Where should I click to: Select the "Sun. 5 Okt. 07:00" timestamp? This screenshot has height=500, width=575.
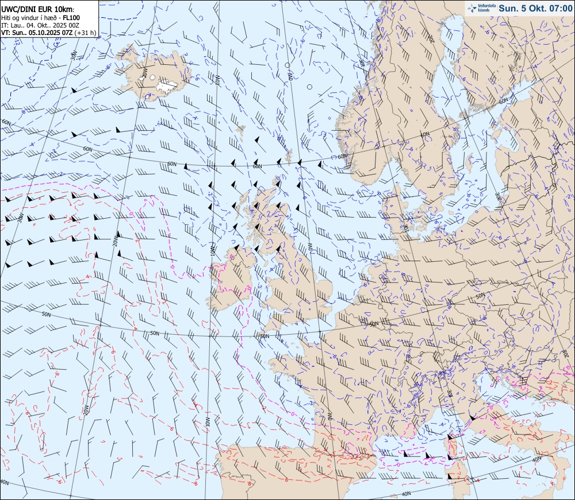click(535, 8)
